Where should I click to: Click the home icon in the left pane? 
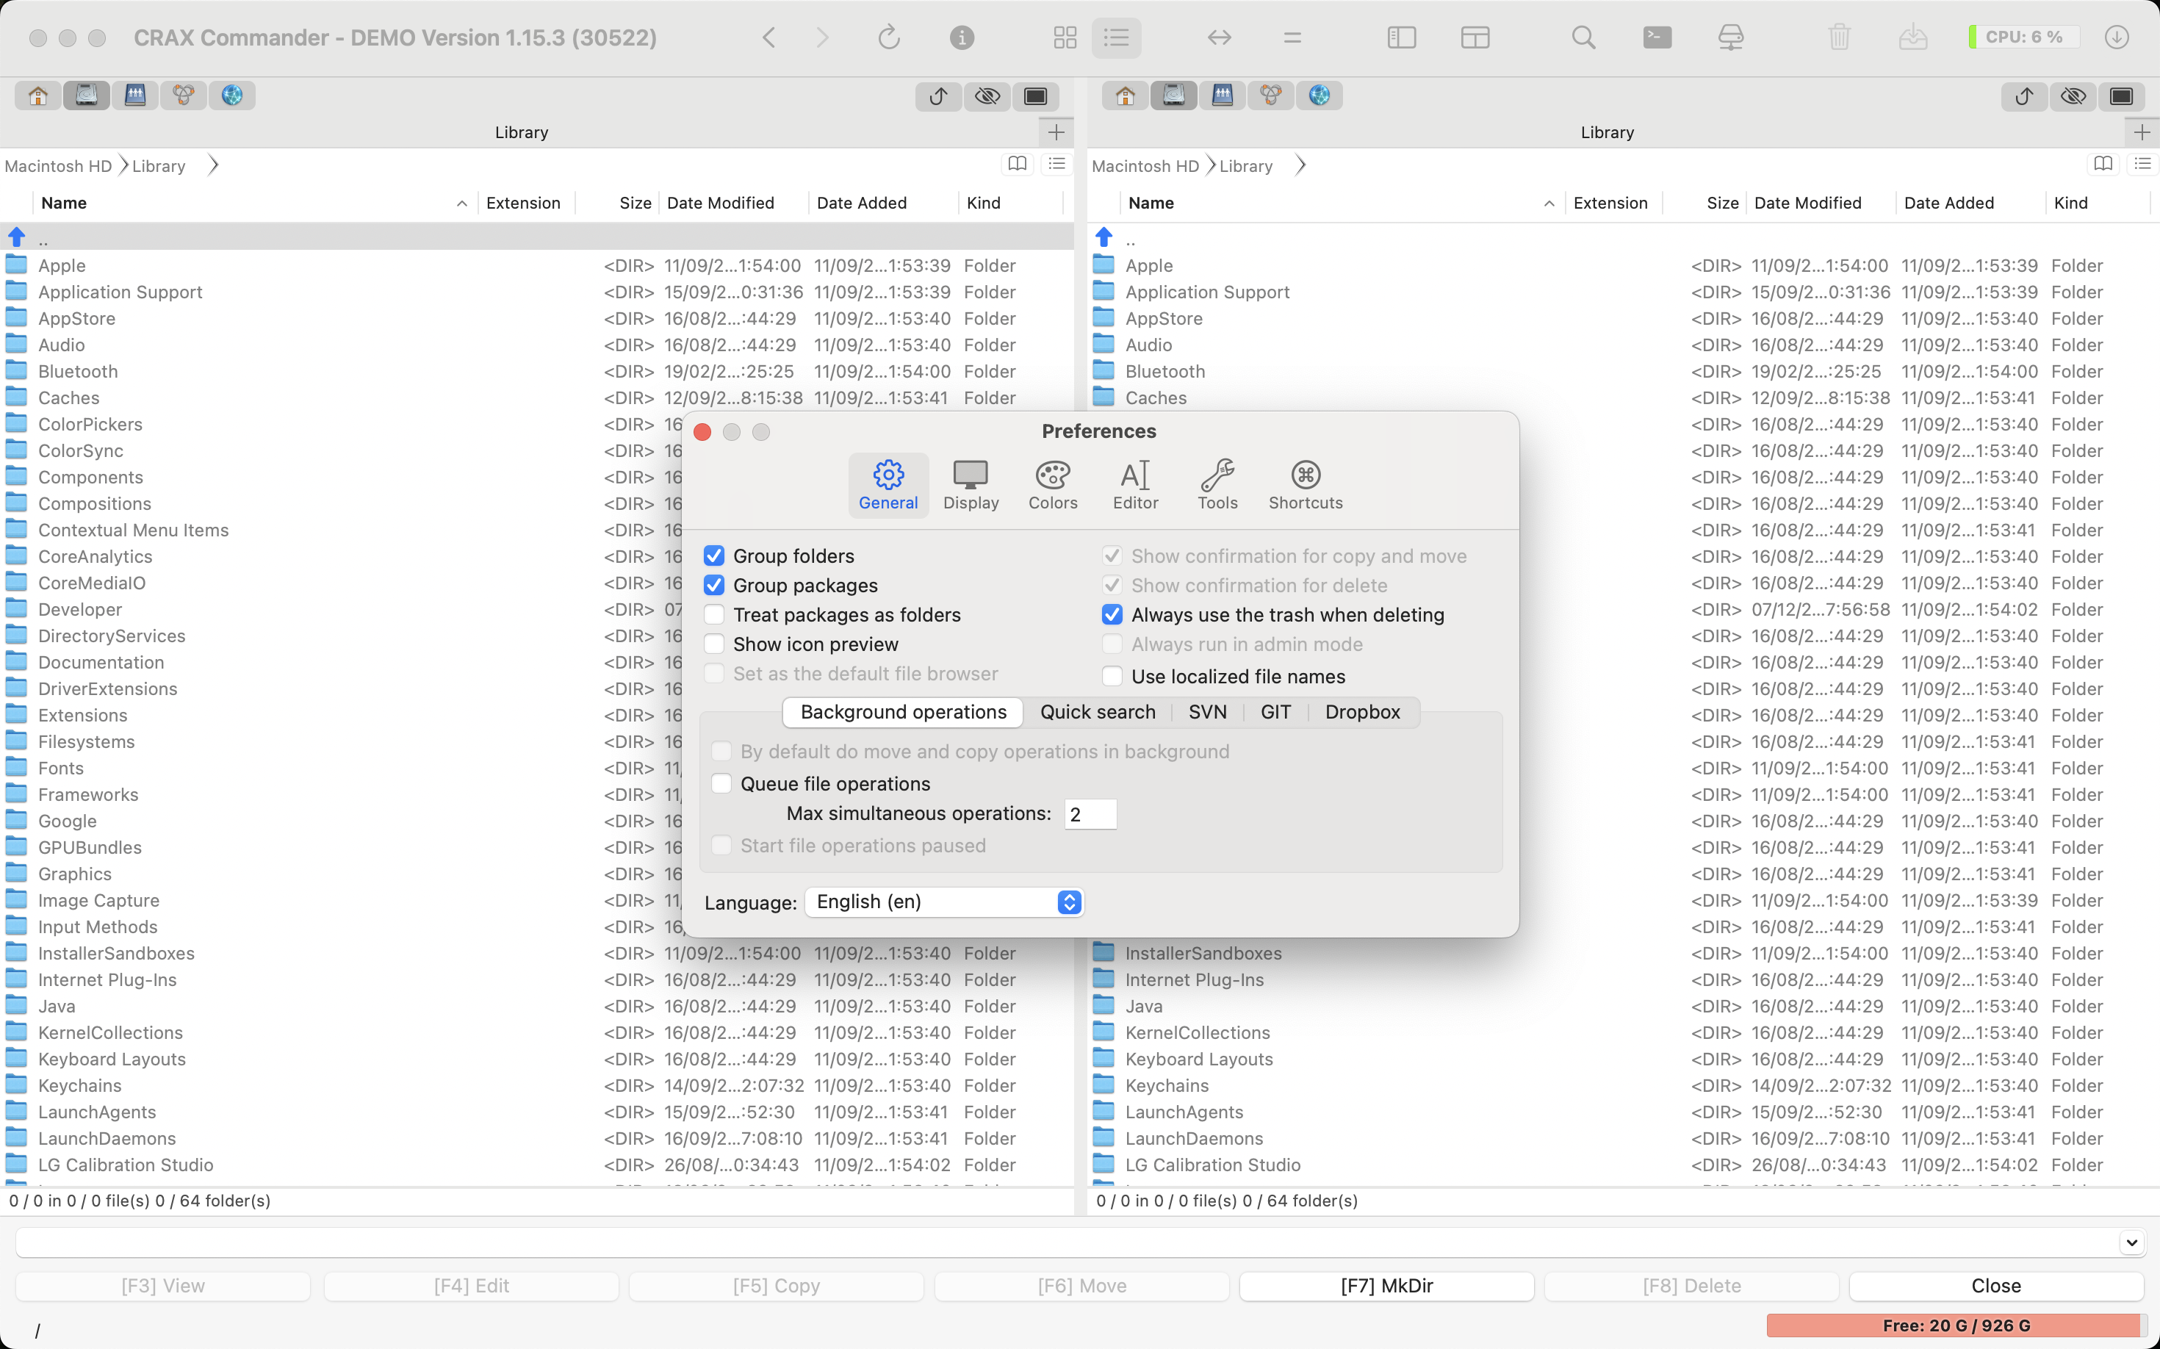click(37, 96)
